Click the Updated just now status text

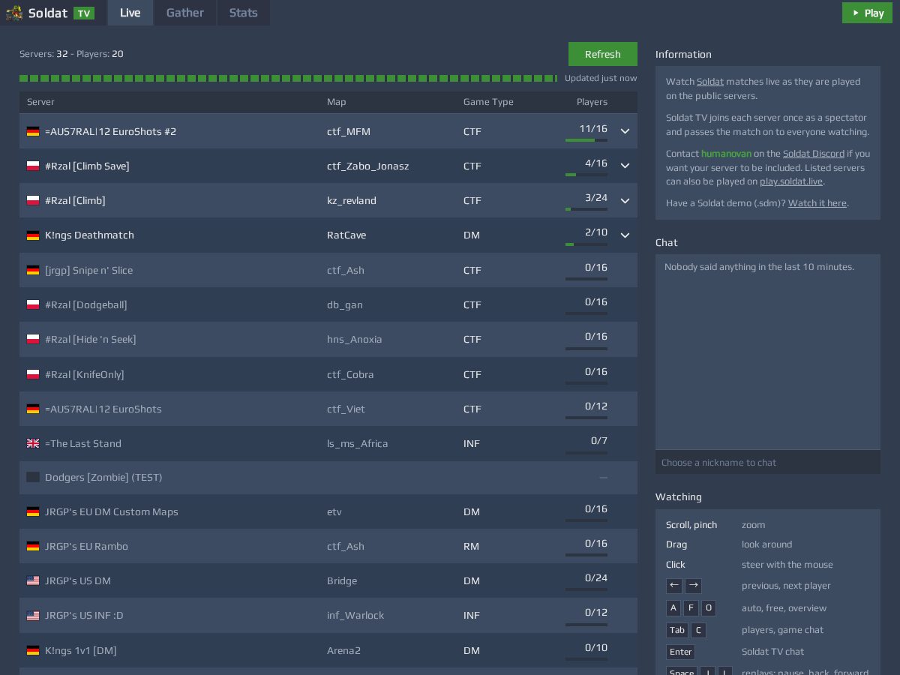[x=601, y=78]
